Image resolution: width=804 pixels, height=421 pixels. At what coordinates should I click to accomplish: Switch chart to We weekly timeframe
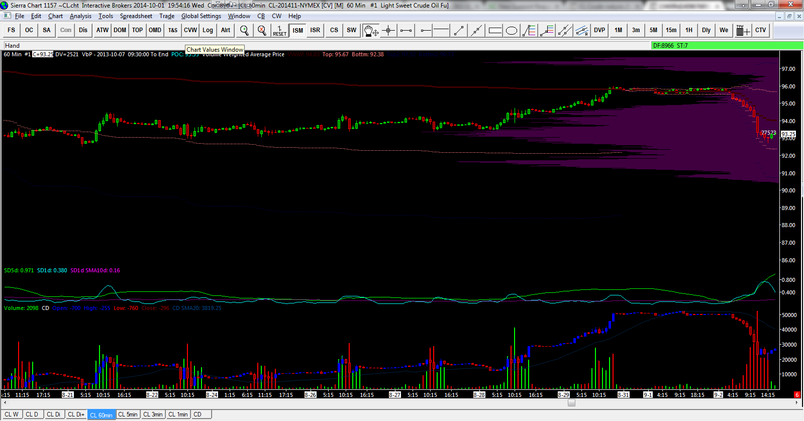(724, 30)
